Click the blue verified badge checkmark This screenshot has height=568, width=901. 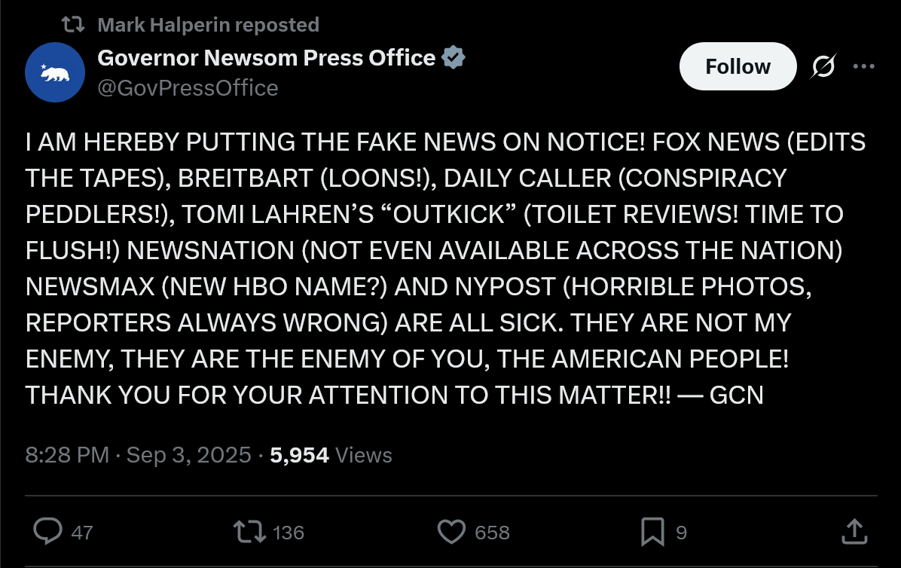[x=454, y=58]
